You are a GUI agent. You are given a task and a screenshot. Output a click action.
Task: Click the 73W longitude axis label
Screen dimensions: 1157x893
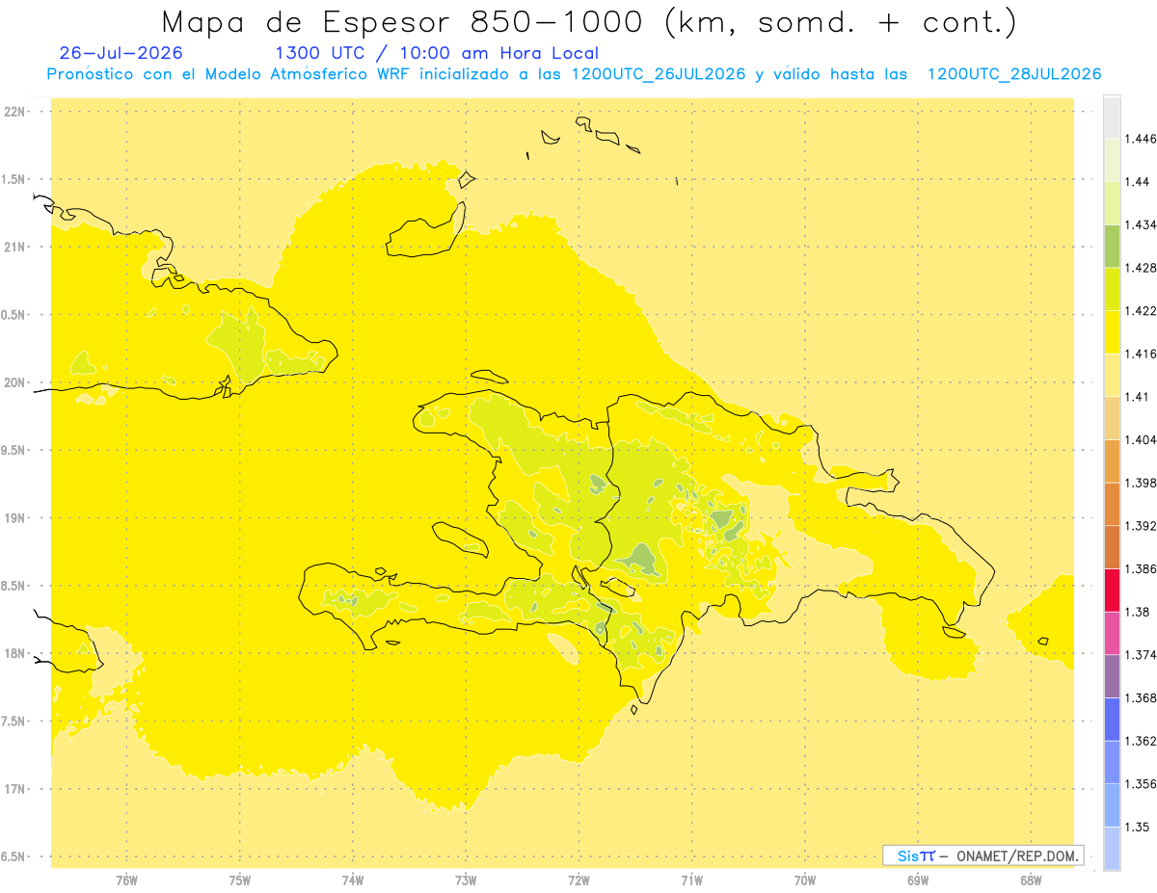[x=466, y=880]
